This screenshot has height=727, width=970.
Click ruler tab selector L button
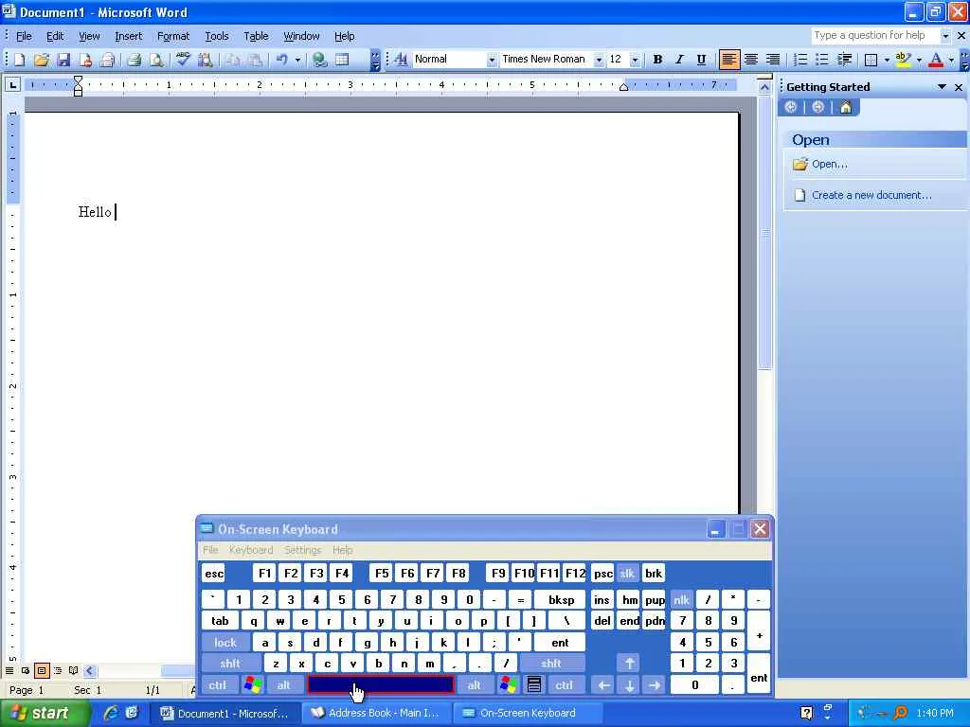(12, 84)
